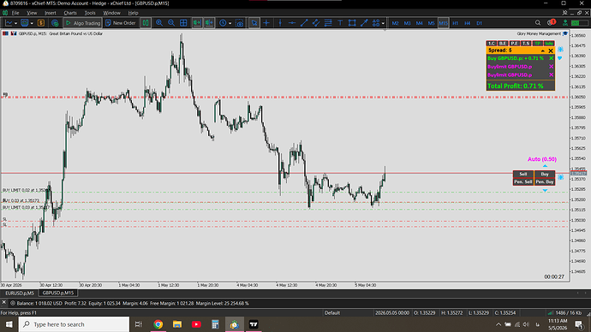This screenshot has width=591, height=332.
Task: Click the market watch globe icon
Action: 55,23
